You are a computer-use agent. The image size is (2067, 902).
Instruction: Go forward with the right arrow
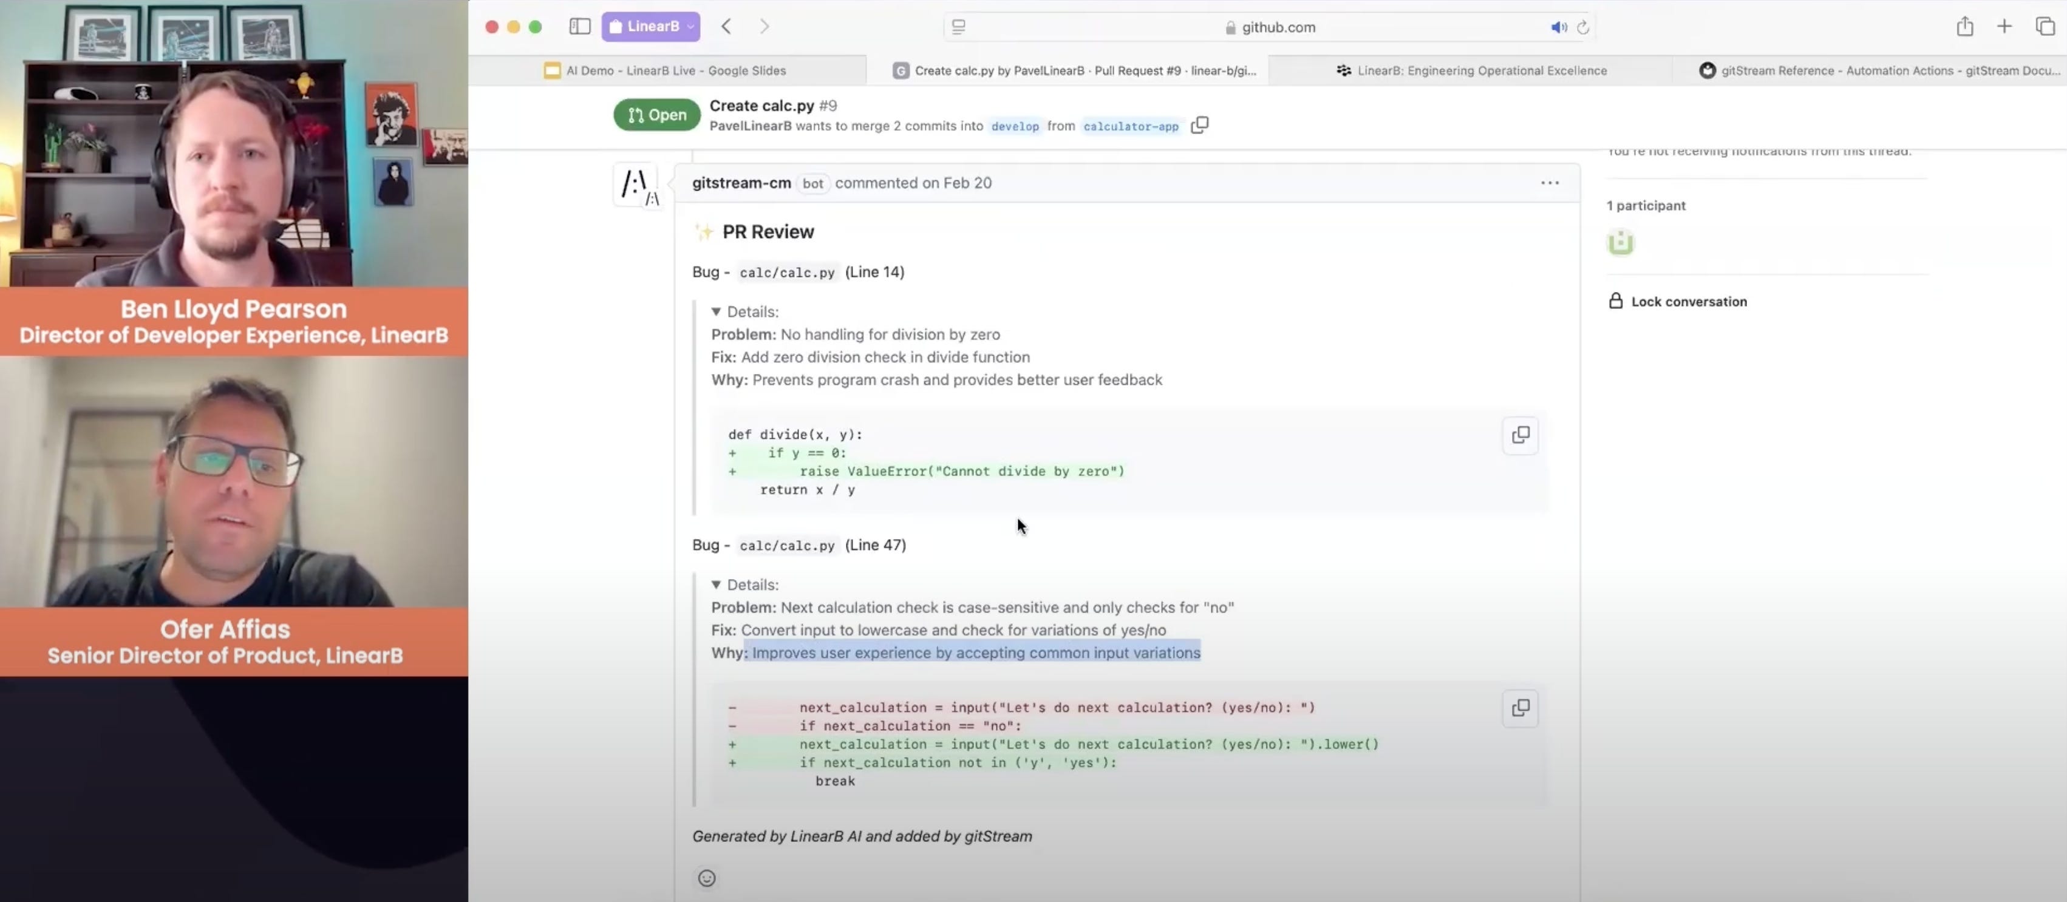(x=764, y=27)
